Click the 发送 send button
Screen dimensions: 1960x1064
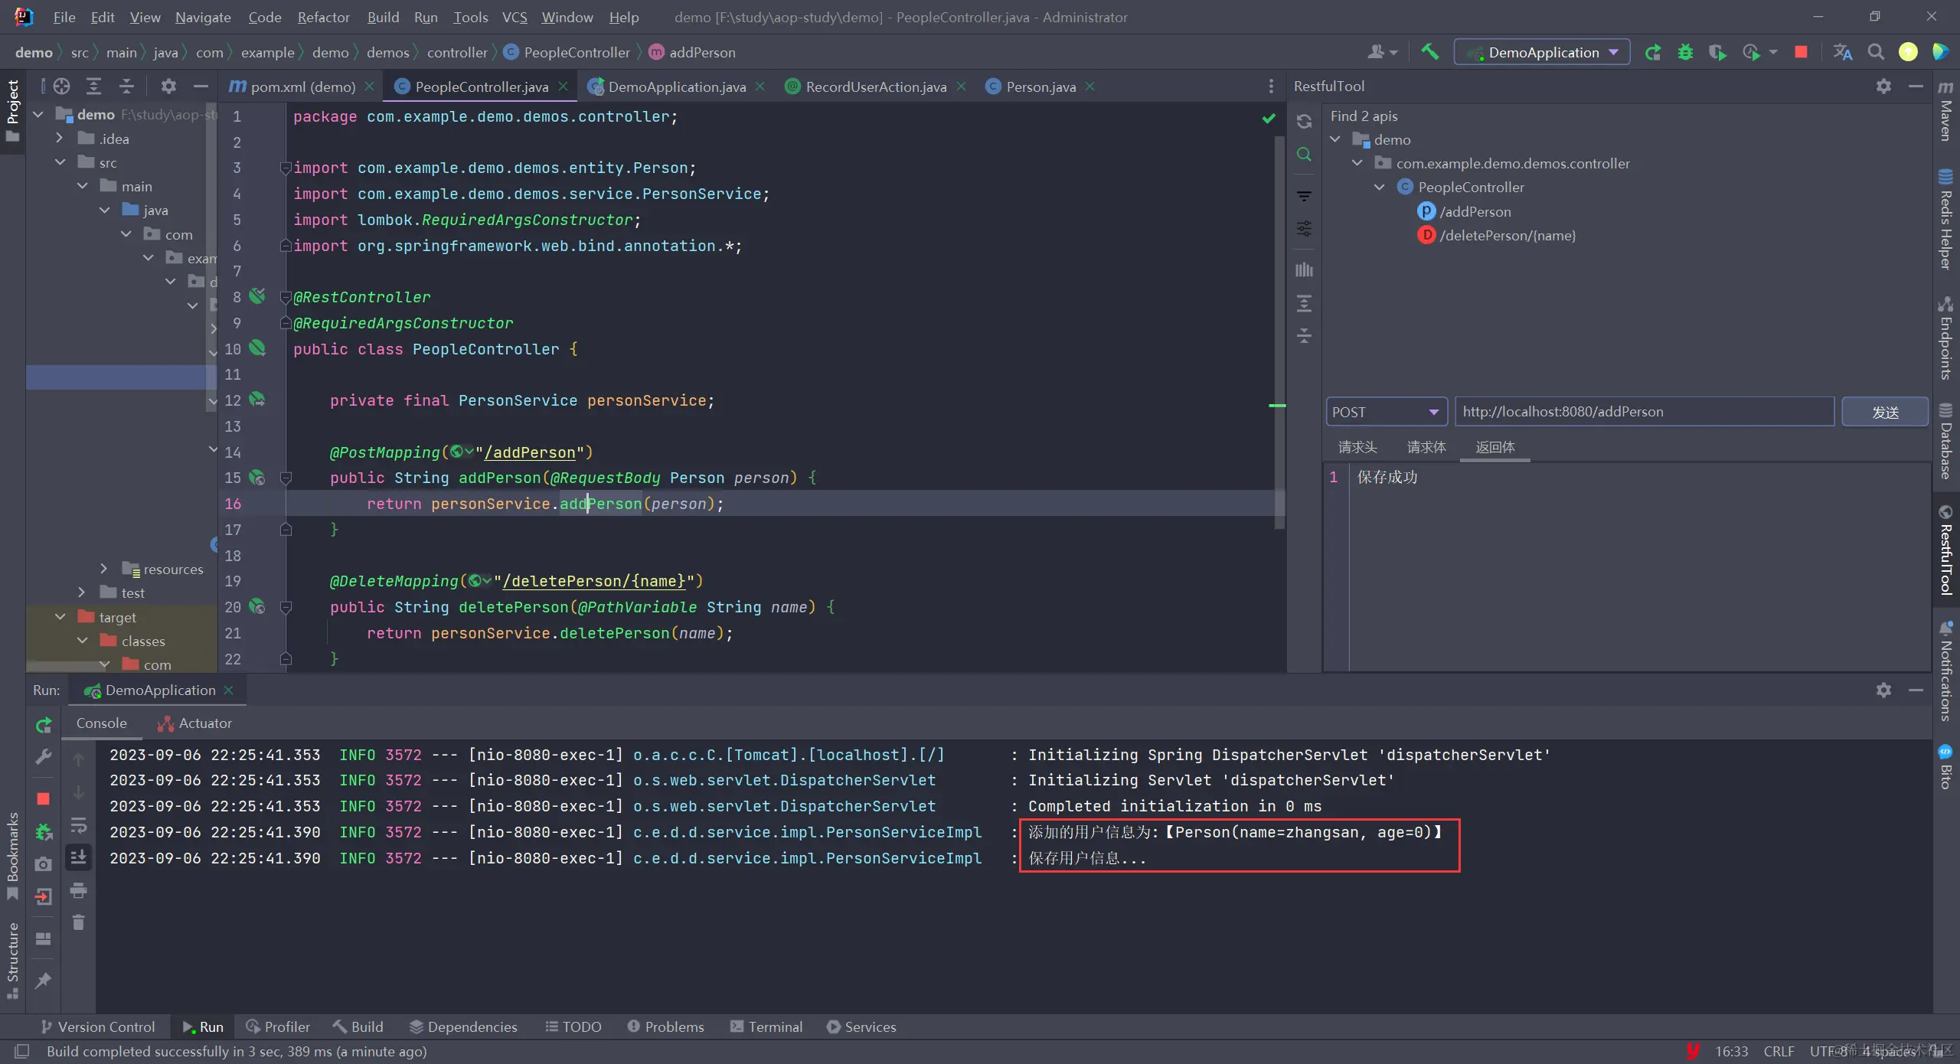pyautogui.click(x=1884, y=412)
